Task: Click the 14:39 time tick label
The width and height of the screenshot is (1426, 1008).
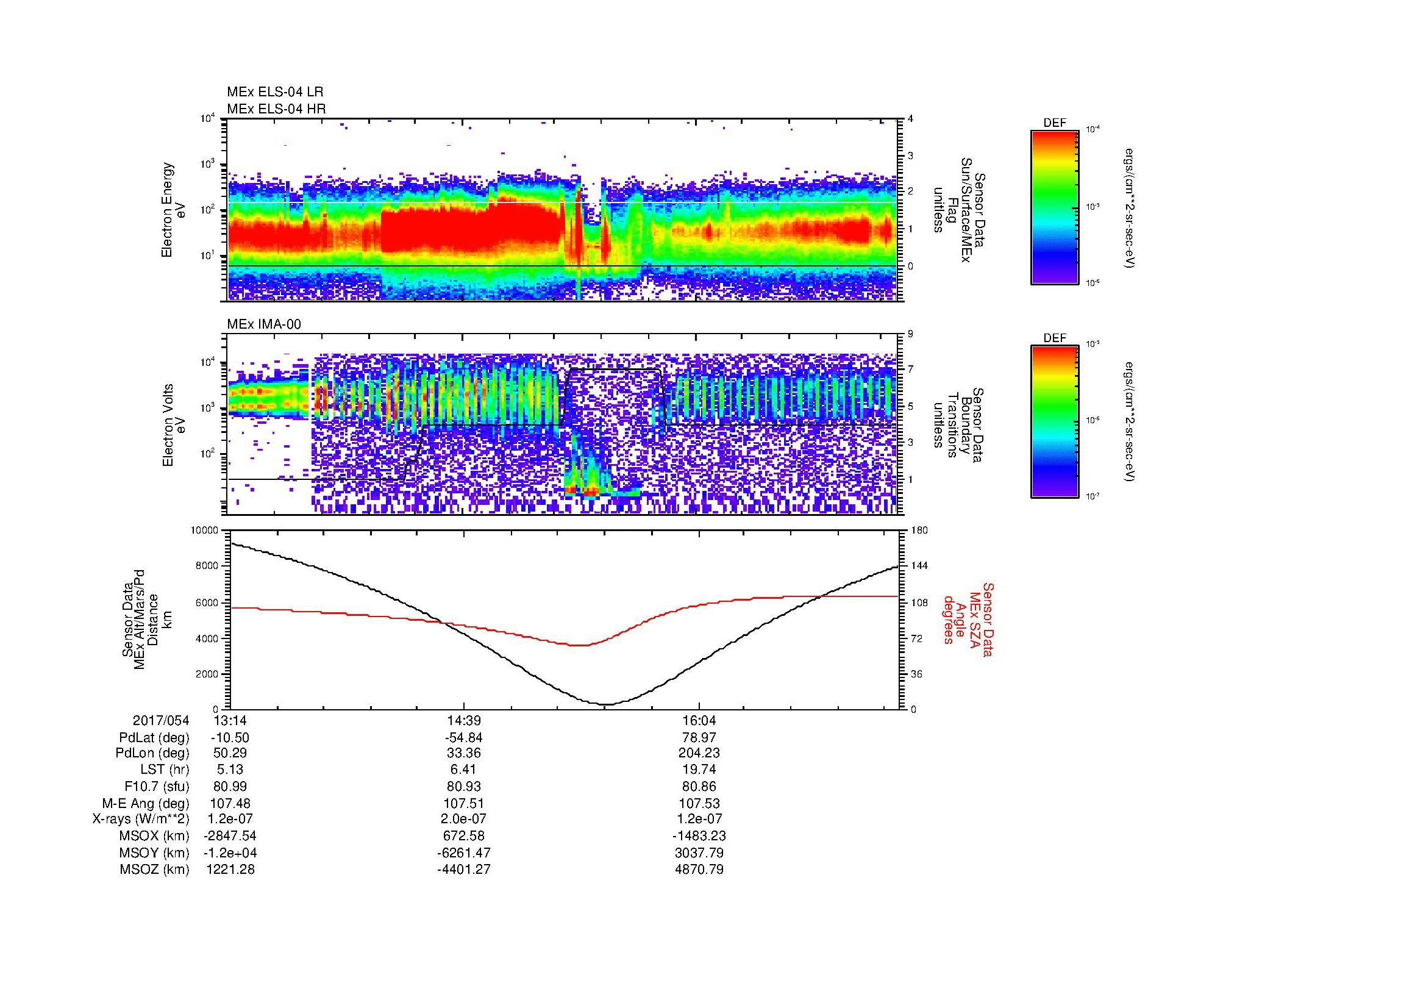Action: click(464, 720)
